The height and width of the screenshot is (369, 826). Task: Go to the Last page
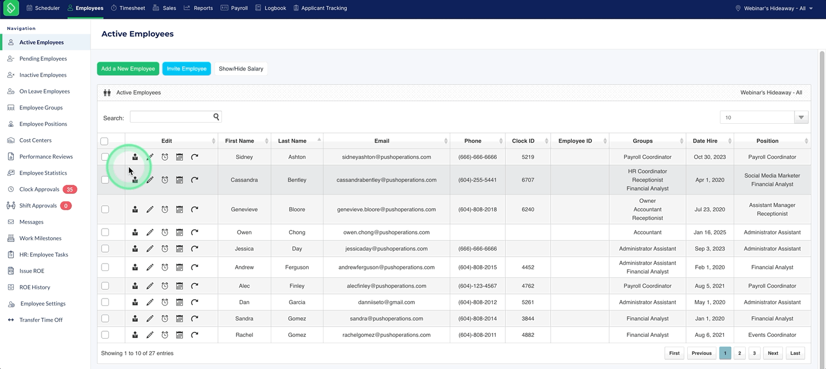(795, 354)
